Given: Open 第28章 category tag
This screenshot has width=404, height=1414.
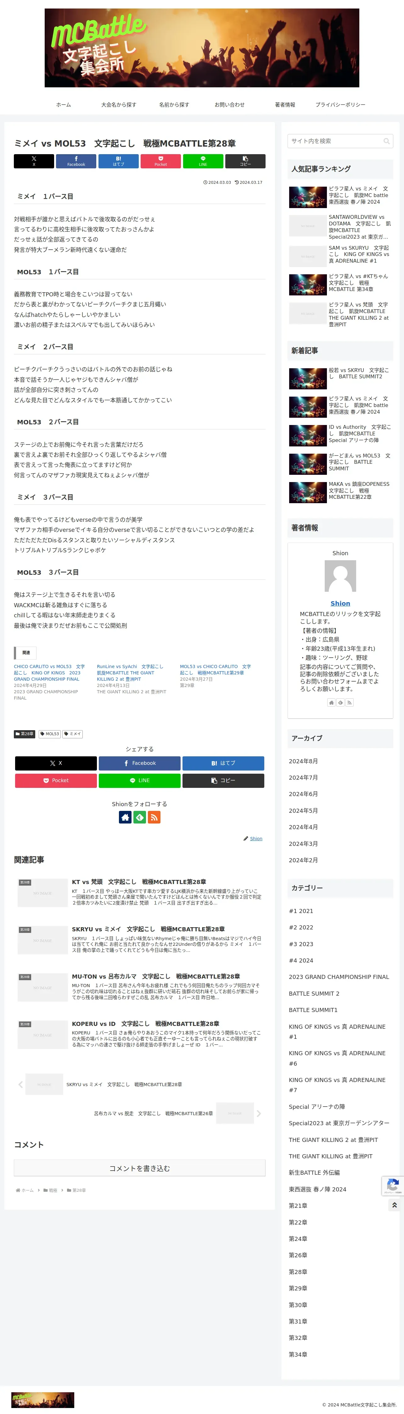Looking at the screenshot, I should pyautogui.click(x=25, y=734).
